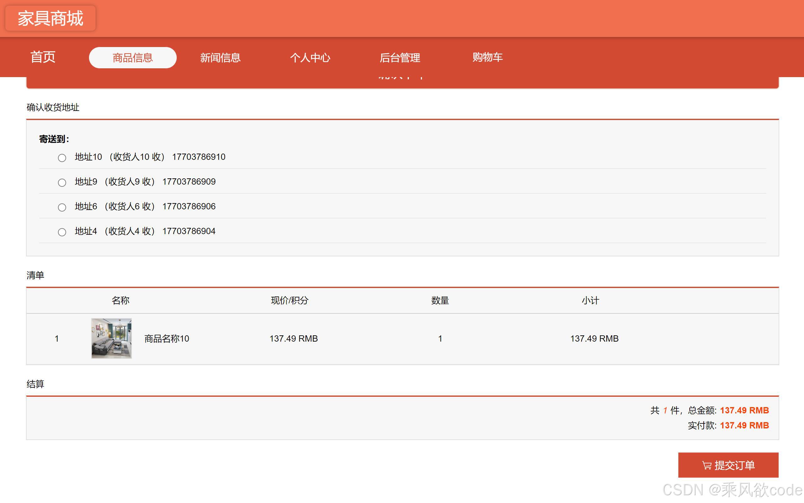Click the 家具商城 site logo

coord(50,18)
